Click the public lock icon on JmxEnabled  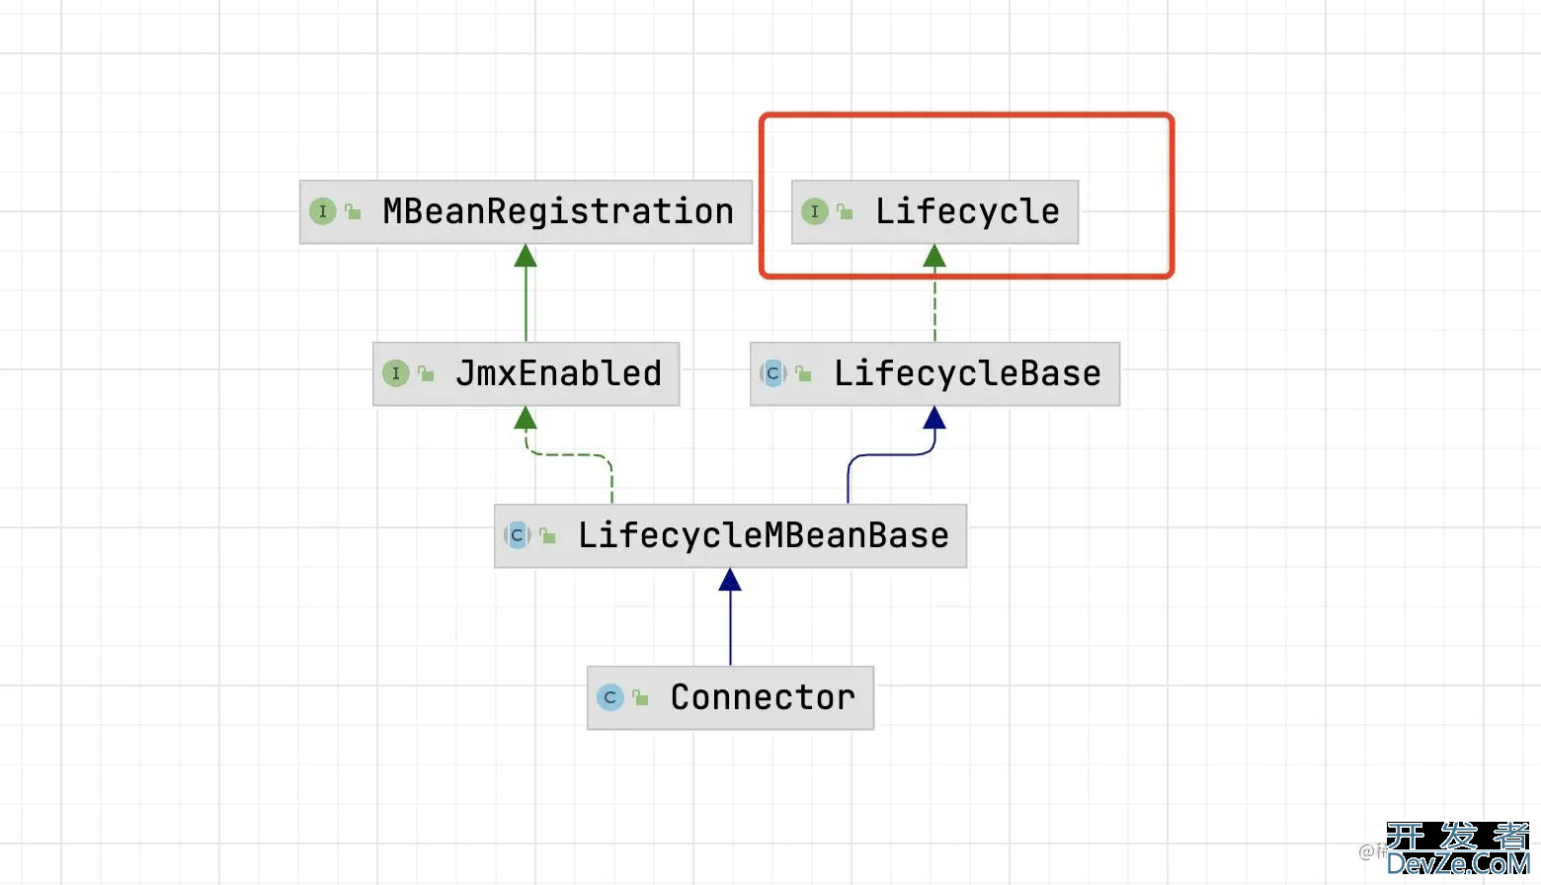(426, 373)
